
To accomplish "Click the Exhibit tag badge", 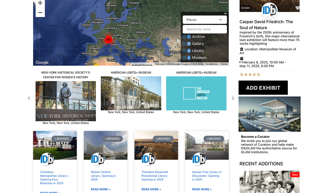I will click(x=246, y=8).
